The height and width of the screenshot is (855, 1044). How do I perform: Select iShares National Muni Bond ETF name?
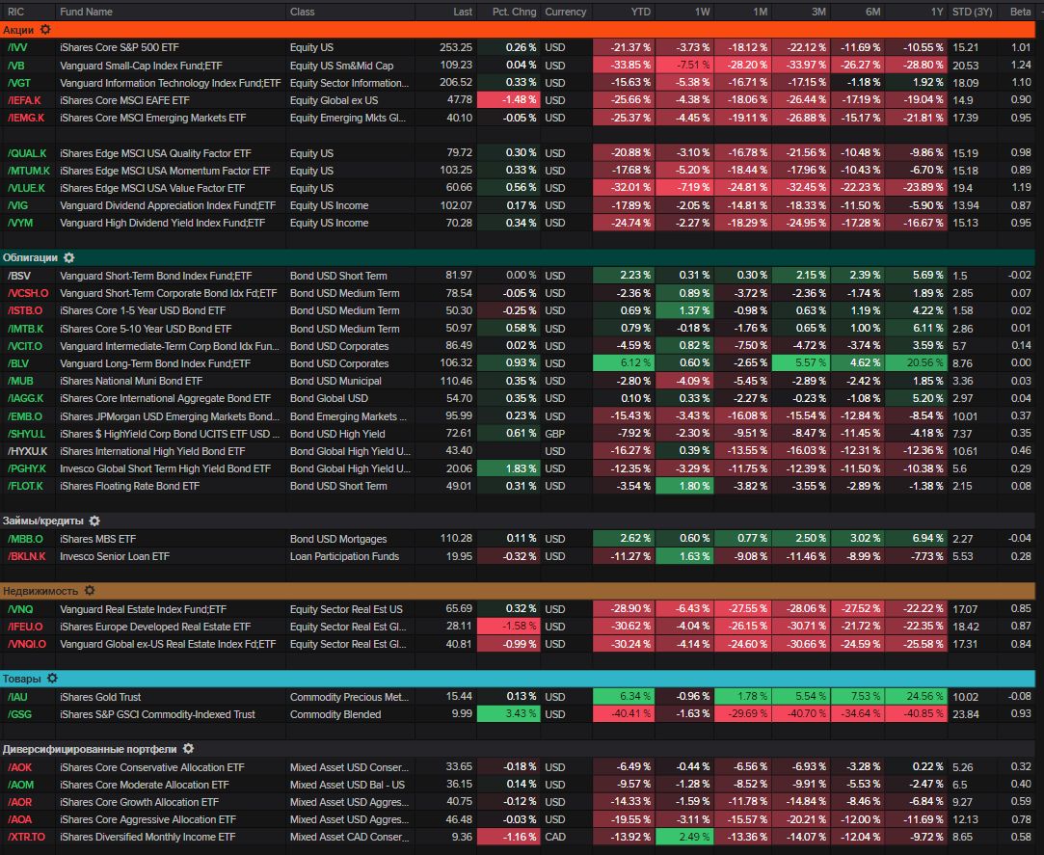pos(131,380)
